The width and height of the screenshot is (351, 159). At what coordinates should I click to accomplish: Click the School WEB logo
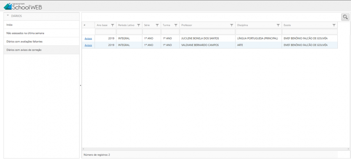[23, 6]
